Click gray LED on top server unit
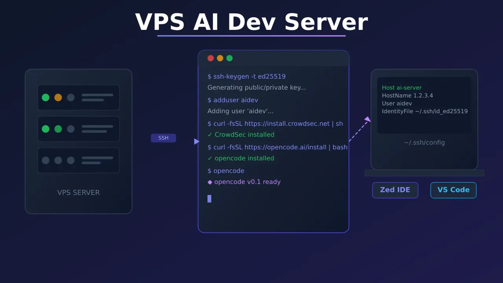Image resolution: width=503 pixels, height=283 pixels. pyautogui.click(x=71, y=97)
